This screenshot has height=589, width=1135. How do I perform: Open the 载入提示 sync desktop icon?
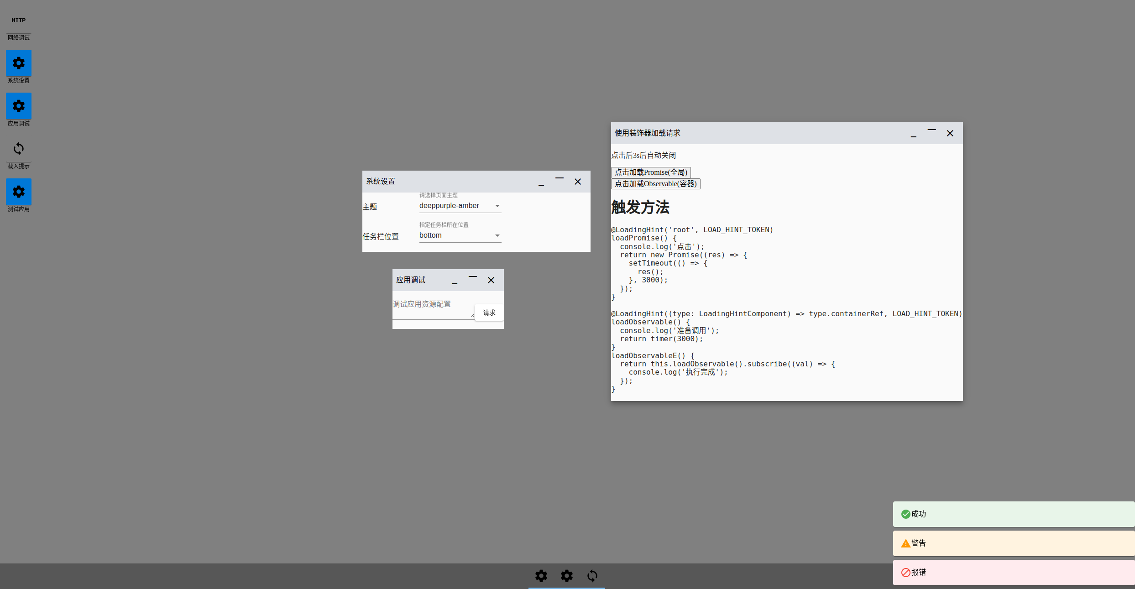19,149
